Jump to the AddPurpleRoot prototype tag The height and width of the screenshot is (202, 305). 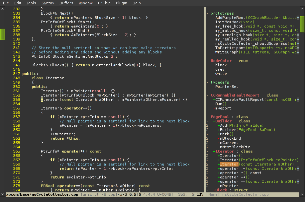[230, 18]
